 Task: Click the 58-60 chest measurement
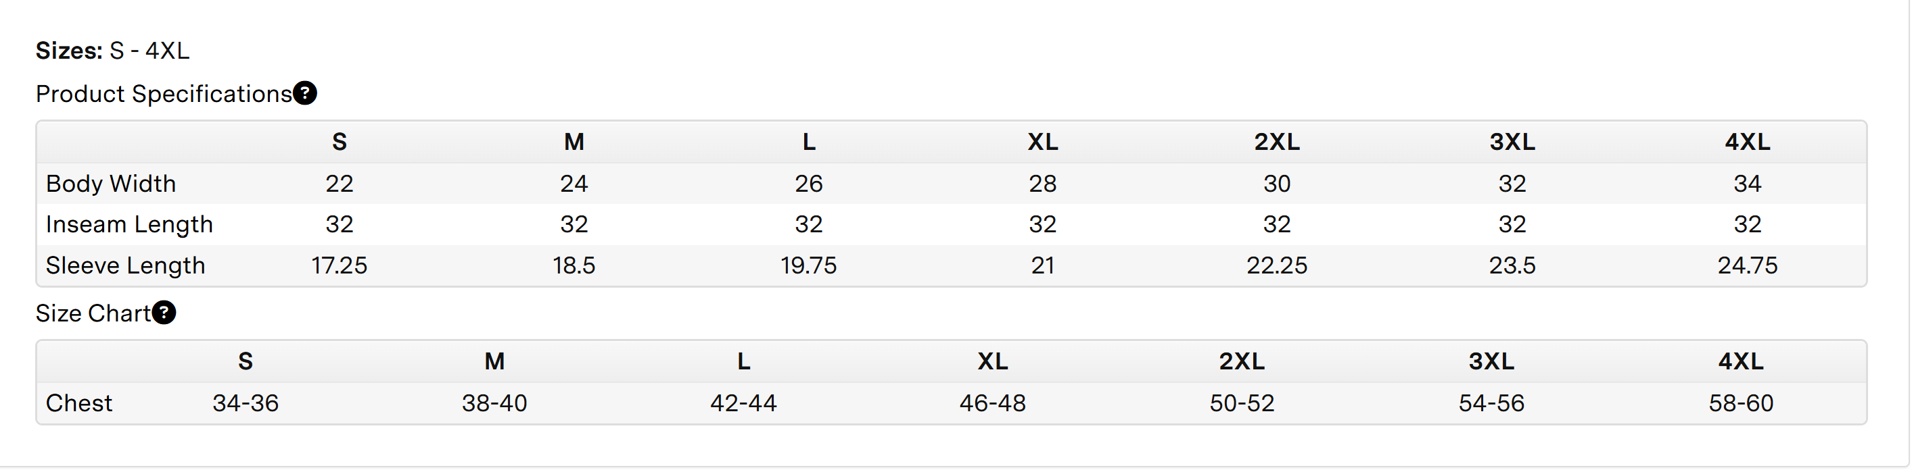click(x=1740, y=402)
